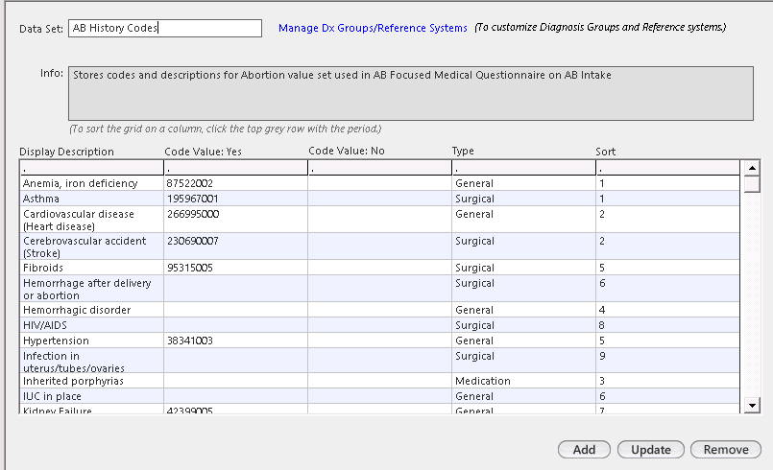Click code value 266995000

(235, 220)
